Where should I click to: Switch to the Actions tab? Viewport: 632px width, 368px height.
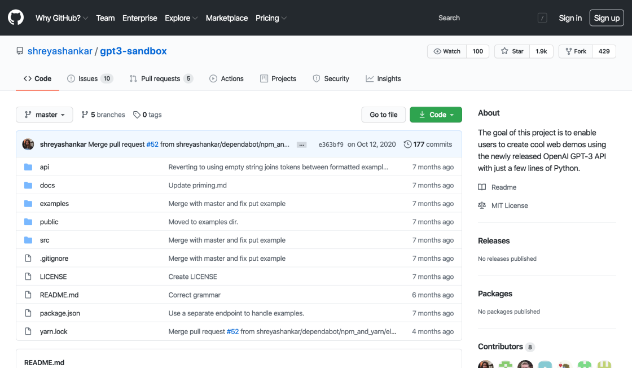coord(226,78)
